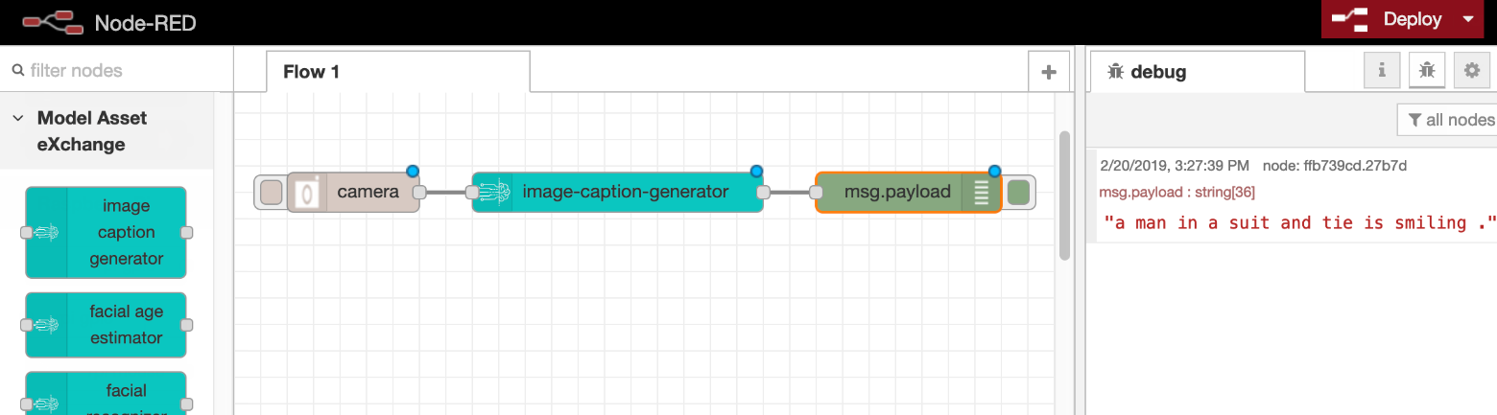
Task: Click the caption output string message
Action: pos(1300,222)
